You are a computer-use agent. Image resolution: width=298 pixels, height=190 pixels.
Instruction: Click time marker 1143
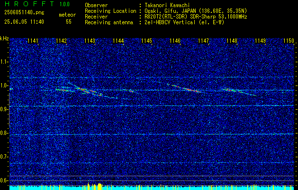pyautogui.click(x=90, y=41)
